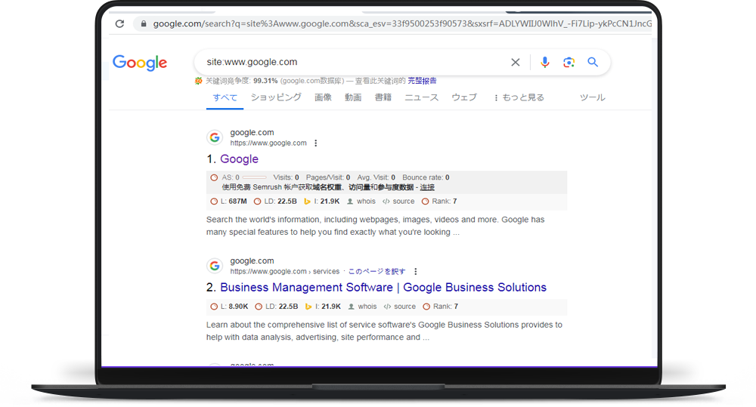Click the Bing I: 21.9K metric in first result

pos(321,202)
